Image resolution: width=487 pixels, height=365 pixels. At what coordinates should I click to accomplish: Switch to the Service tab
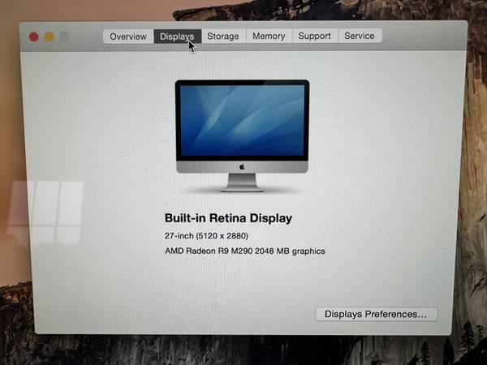click(x=360, y=36)
